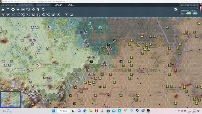Viewport: 202px width, 114px height.
Task: Click the star victory screen icon
Action: 18,10
